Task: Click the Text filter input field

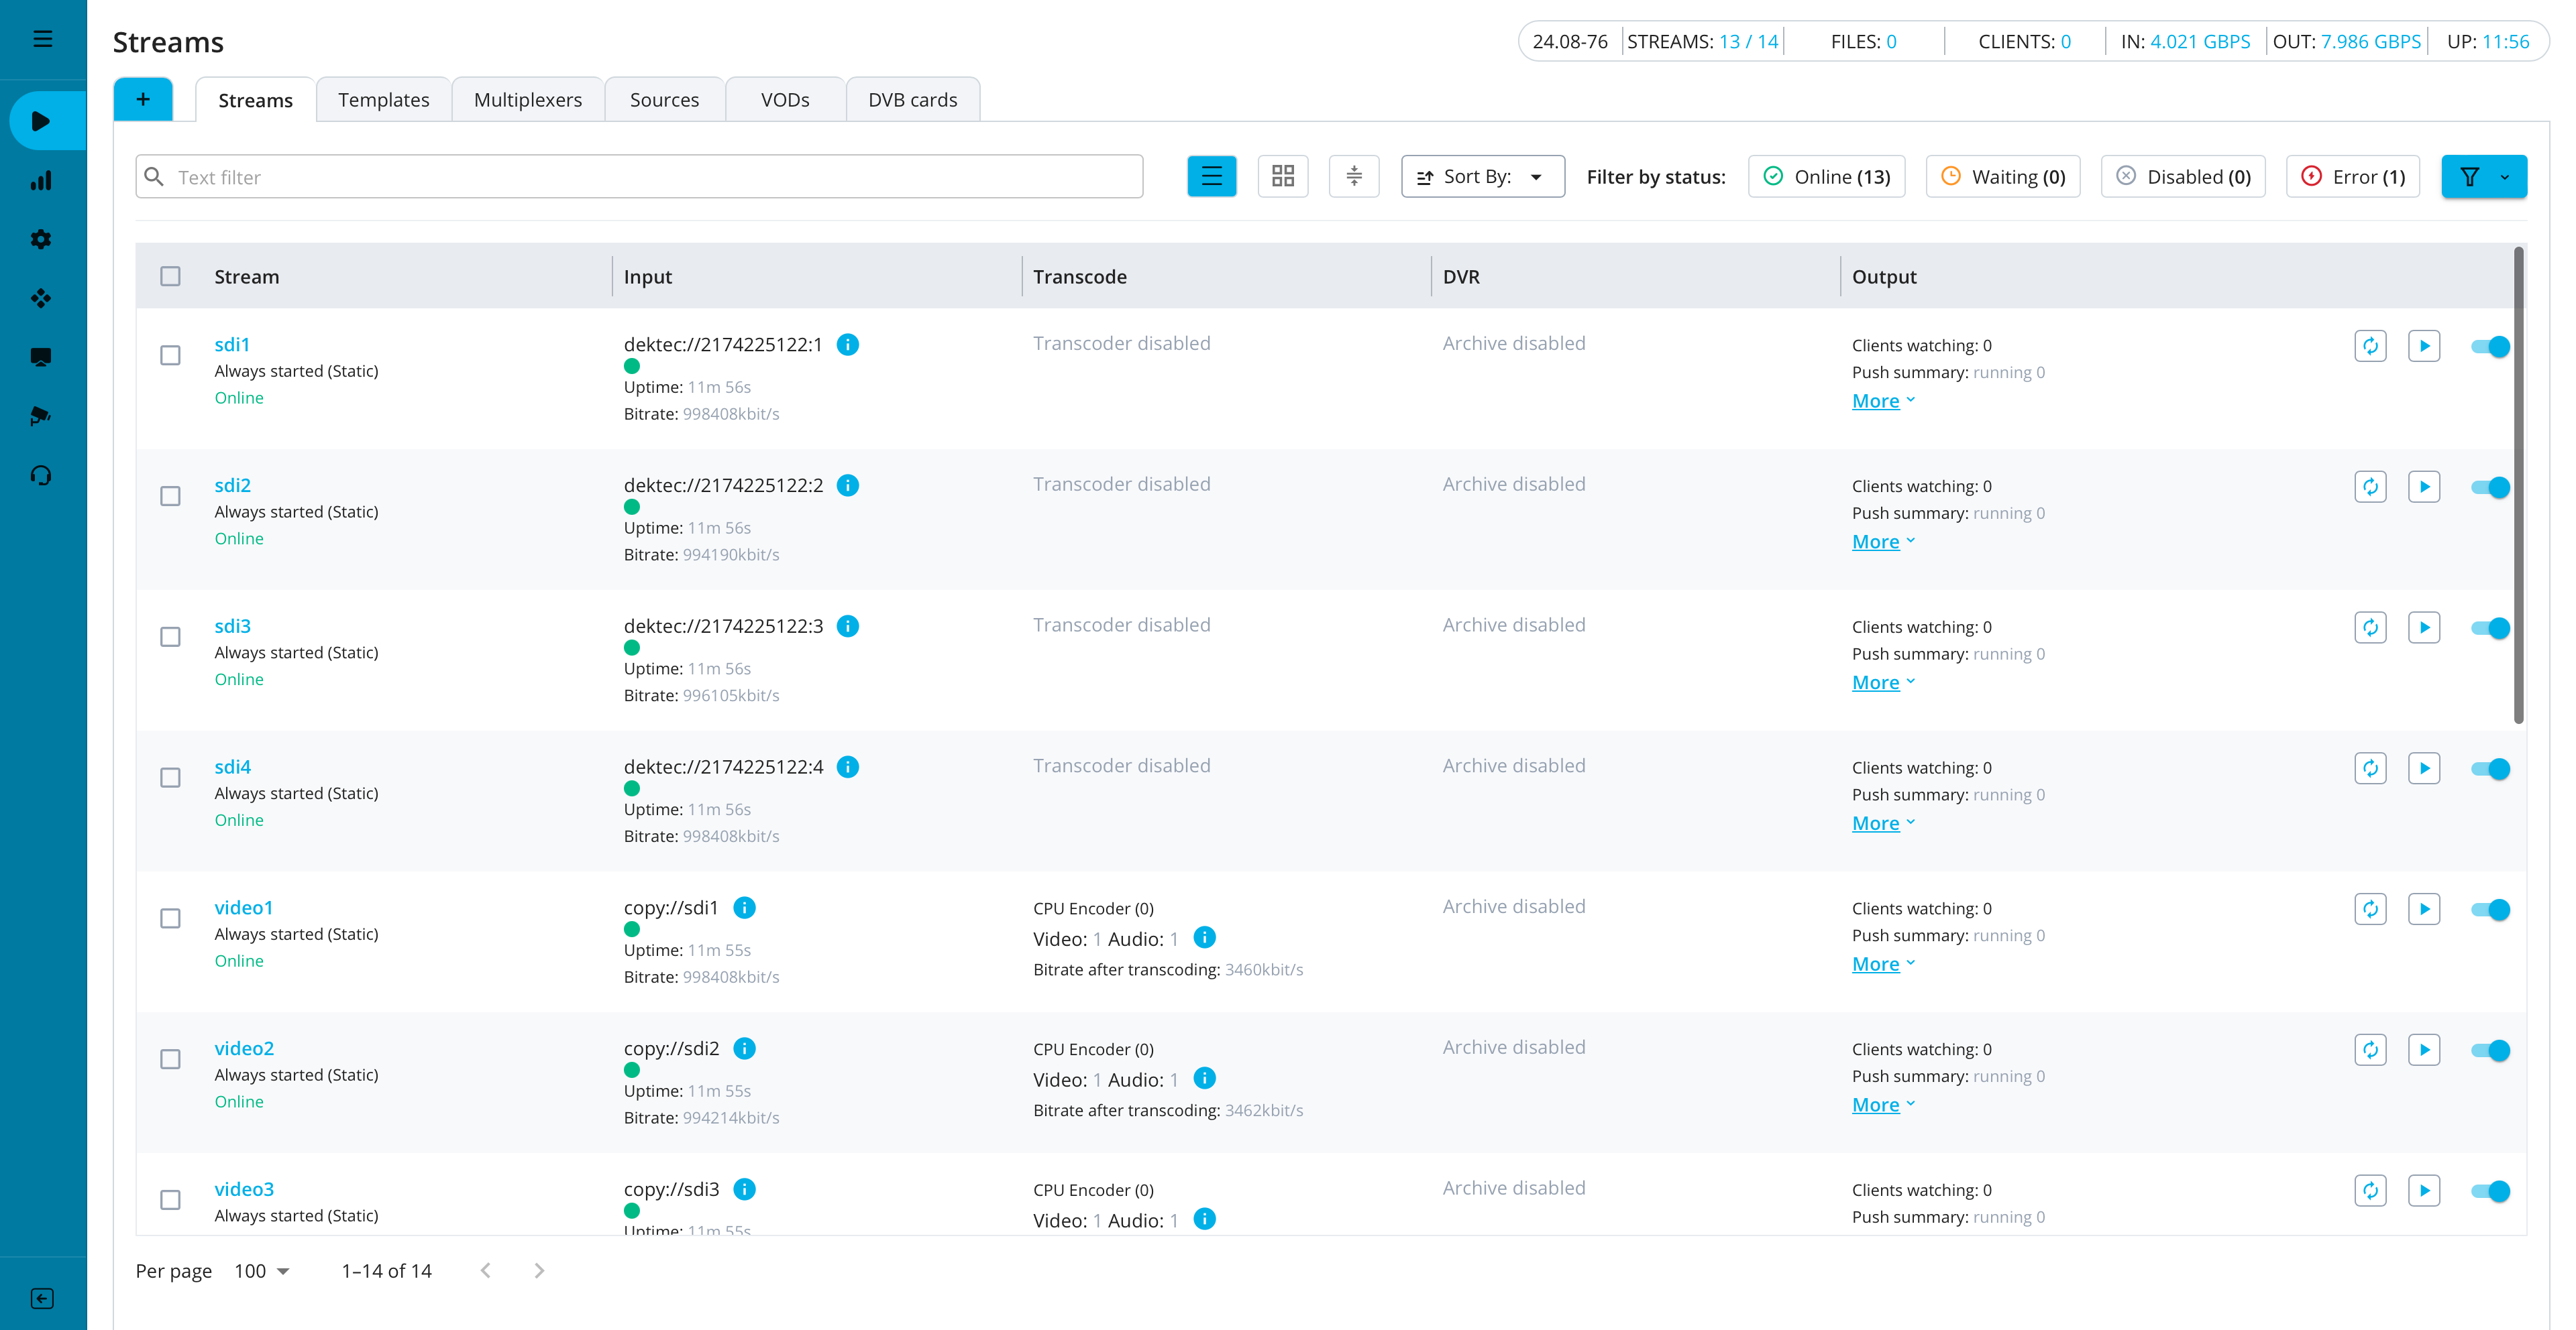Action: click(x=639, y=176)
